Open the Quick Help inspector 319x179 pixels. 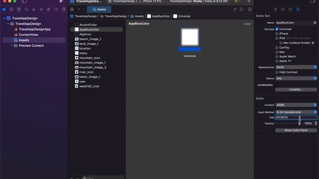coord(290,9)
